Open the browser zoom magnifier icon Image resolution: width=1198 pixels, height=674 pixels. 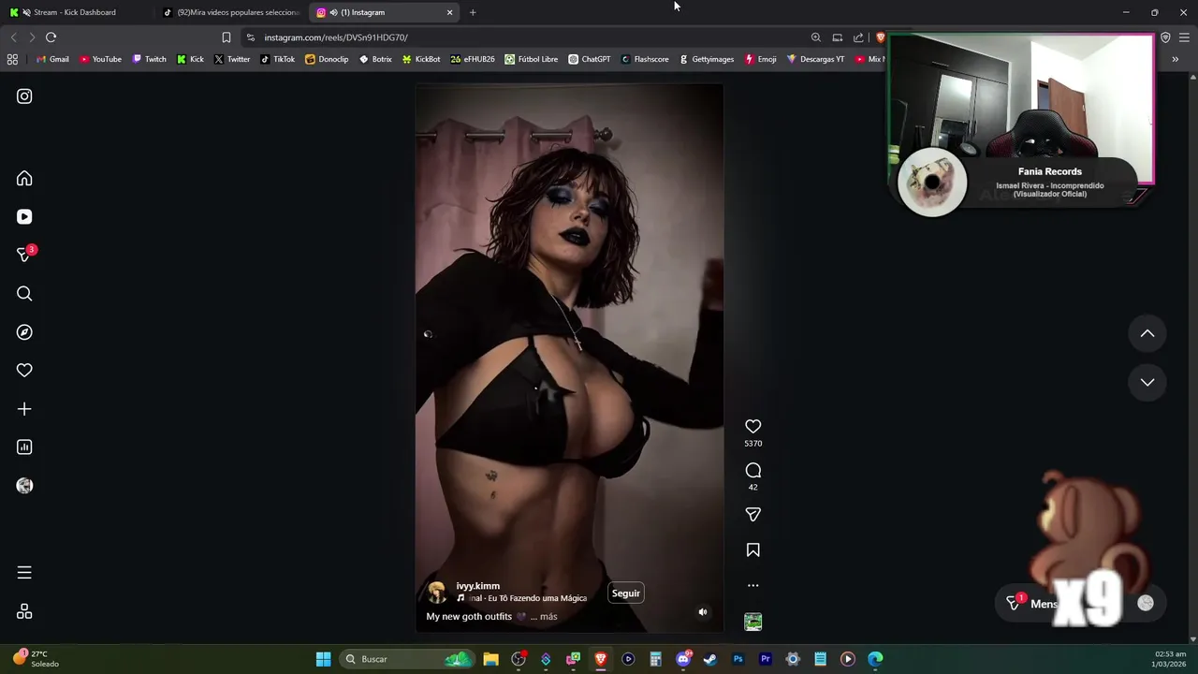coord(816,37)
